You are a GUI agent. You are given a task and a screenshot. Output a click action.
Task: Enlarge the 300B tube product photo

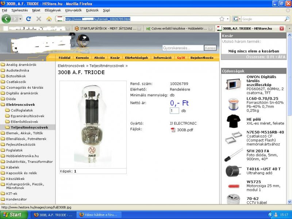pos(93,124)
